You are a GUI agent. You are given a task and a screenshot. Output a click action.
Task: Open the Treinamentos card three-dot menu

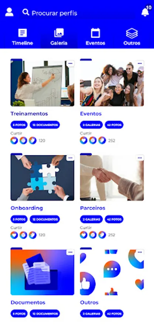[x=70, y=63]
